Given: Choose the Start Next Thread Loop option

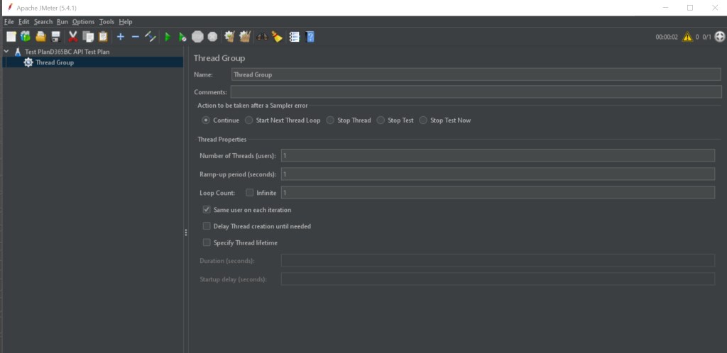Looking at the screenshot, I should 249,121.
